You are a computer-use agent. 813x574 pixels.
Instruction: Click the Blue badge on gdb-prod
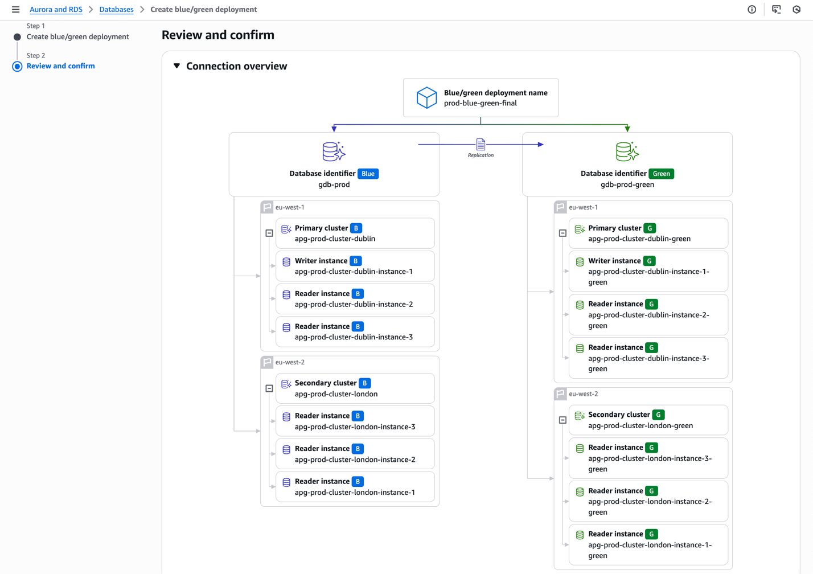click(368, 174)
